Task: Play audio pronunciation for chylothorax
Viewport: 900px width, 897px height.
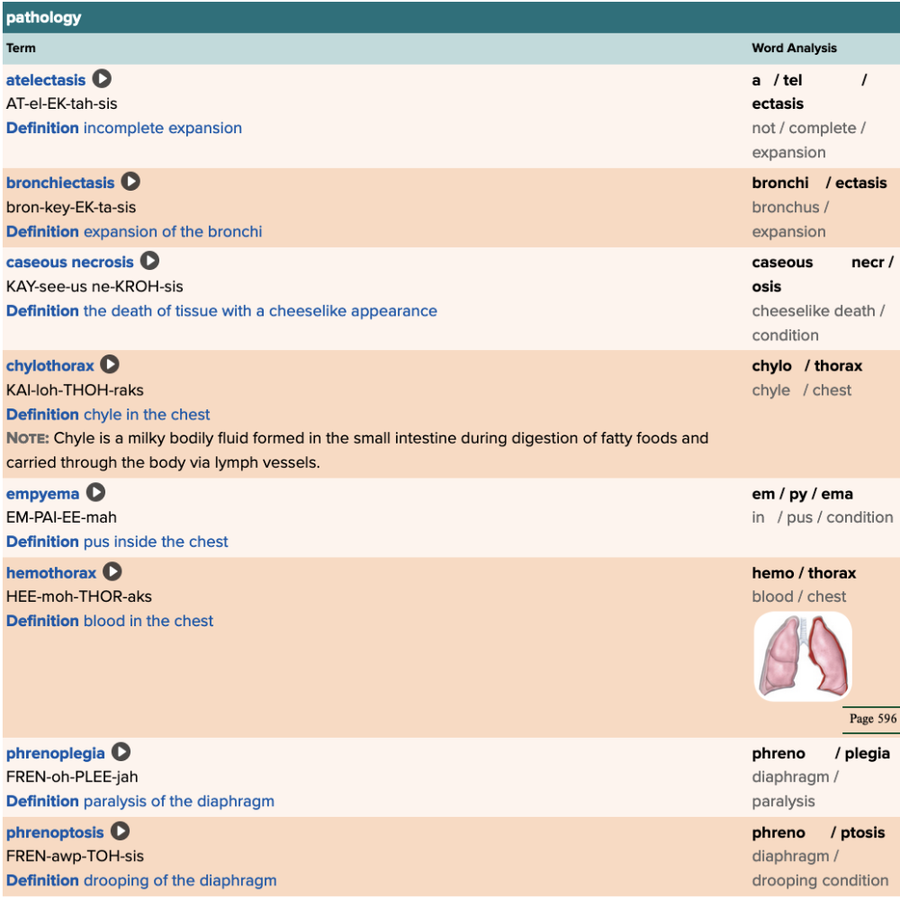Action: 110,364
